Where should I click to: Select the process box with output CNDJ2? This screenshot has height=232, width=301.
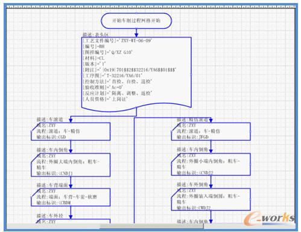(x=211, y=164)
